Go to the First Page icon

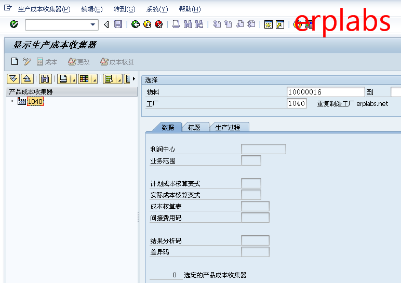217,24
